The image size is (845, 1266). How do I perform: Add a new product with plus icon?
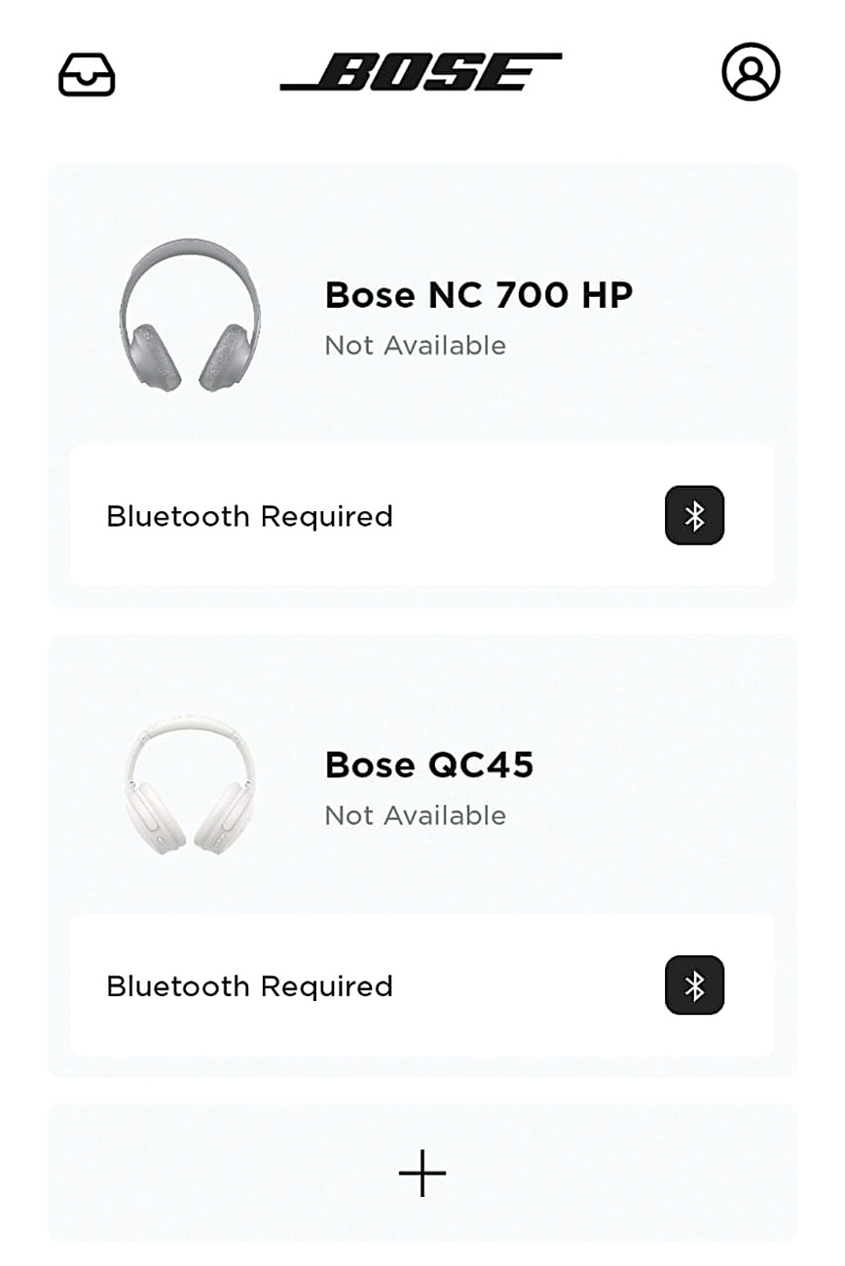pos(422,1173)
